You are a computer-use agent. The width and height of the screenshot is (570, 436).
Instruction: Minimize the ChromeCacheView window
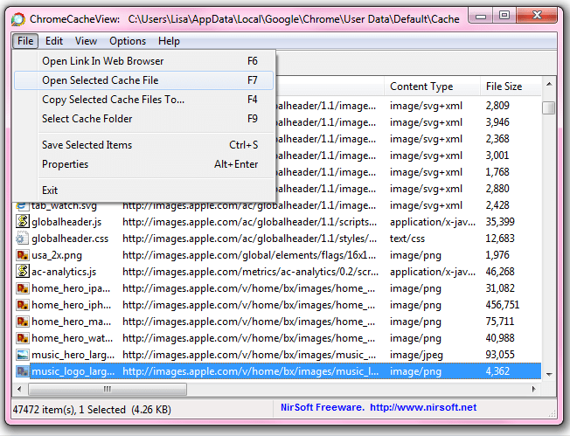click(481, 16)
